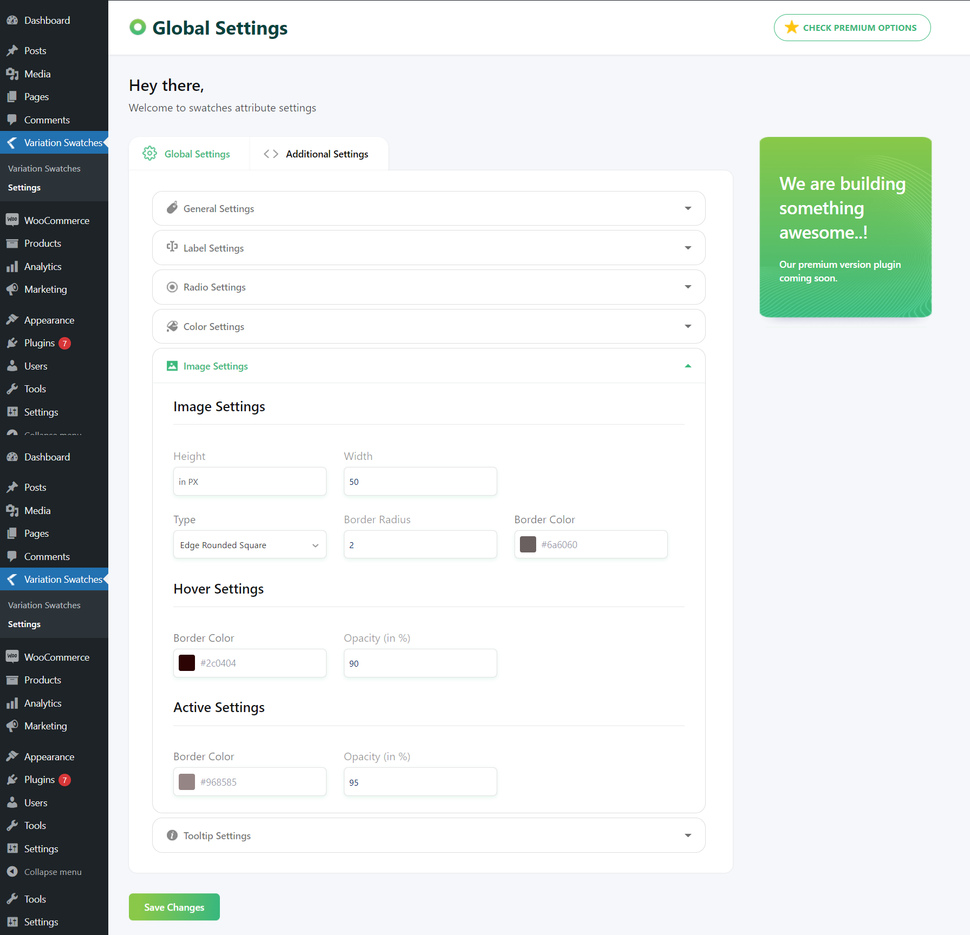Click the topmost Products box icon in sidebar

pos(12,243)
